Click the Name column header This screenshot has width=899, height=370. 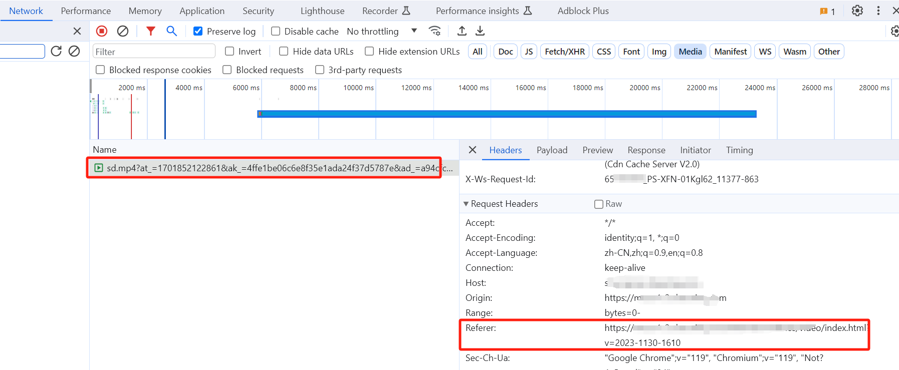point(105,149)
